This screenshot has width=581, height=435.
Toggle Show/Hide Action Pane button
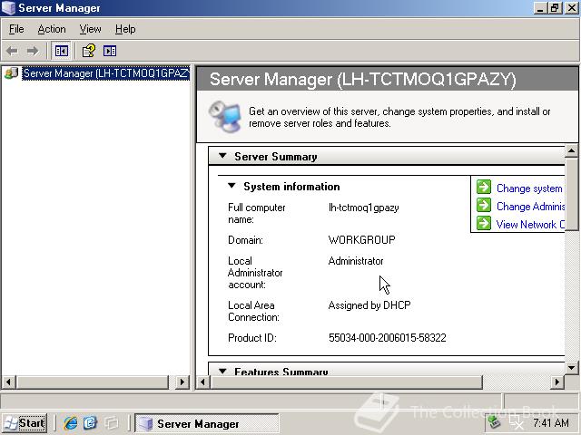[x=110, y=51]
